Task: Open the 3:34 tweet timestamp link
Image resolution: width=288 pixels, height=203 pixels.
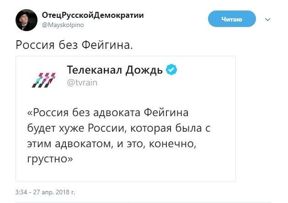Action: pyautogui.click(x=21, y=190)
